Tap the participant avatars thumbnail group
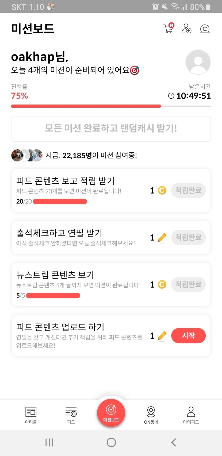Screen dimensions: 222x456 (27, 155)
